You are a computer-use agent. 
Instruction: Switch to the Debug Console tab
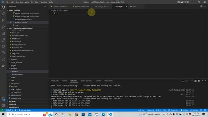[86, 81]
